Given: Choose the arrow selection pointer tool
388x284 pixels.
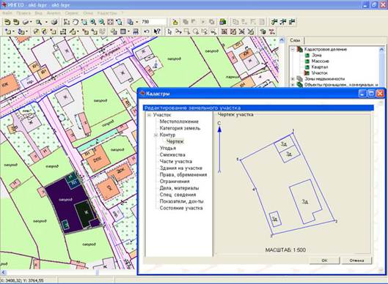Looking at the screenshot, I should (169, 31).
